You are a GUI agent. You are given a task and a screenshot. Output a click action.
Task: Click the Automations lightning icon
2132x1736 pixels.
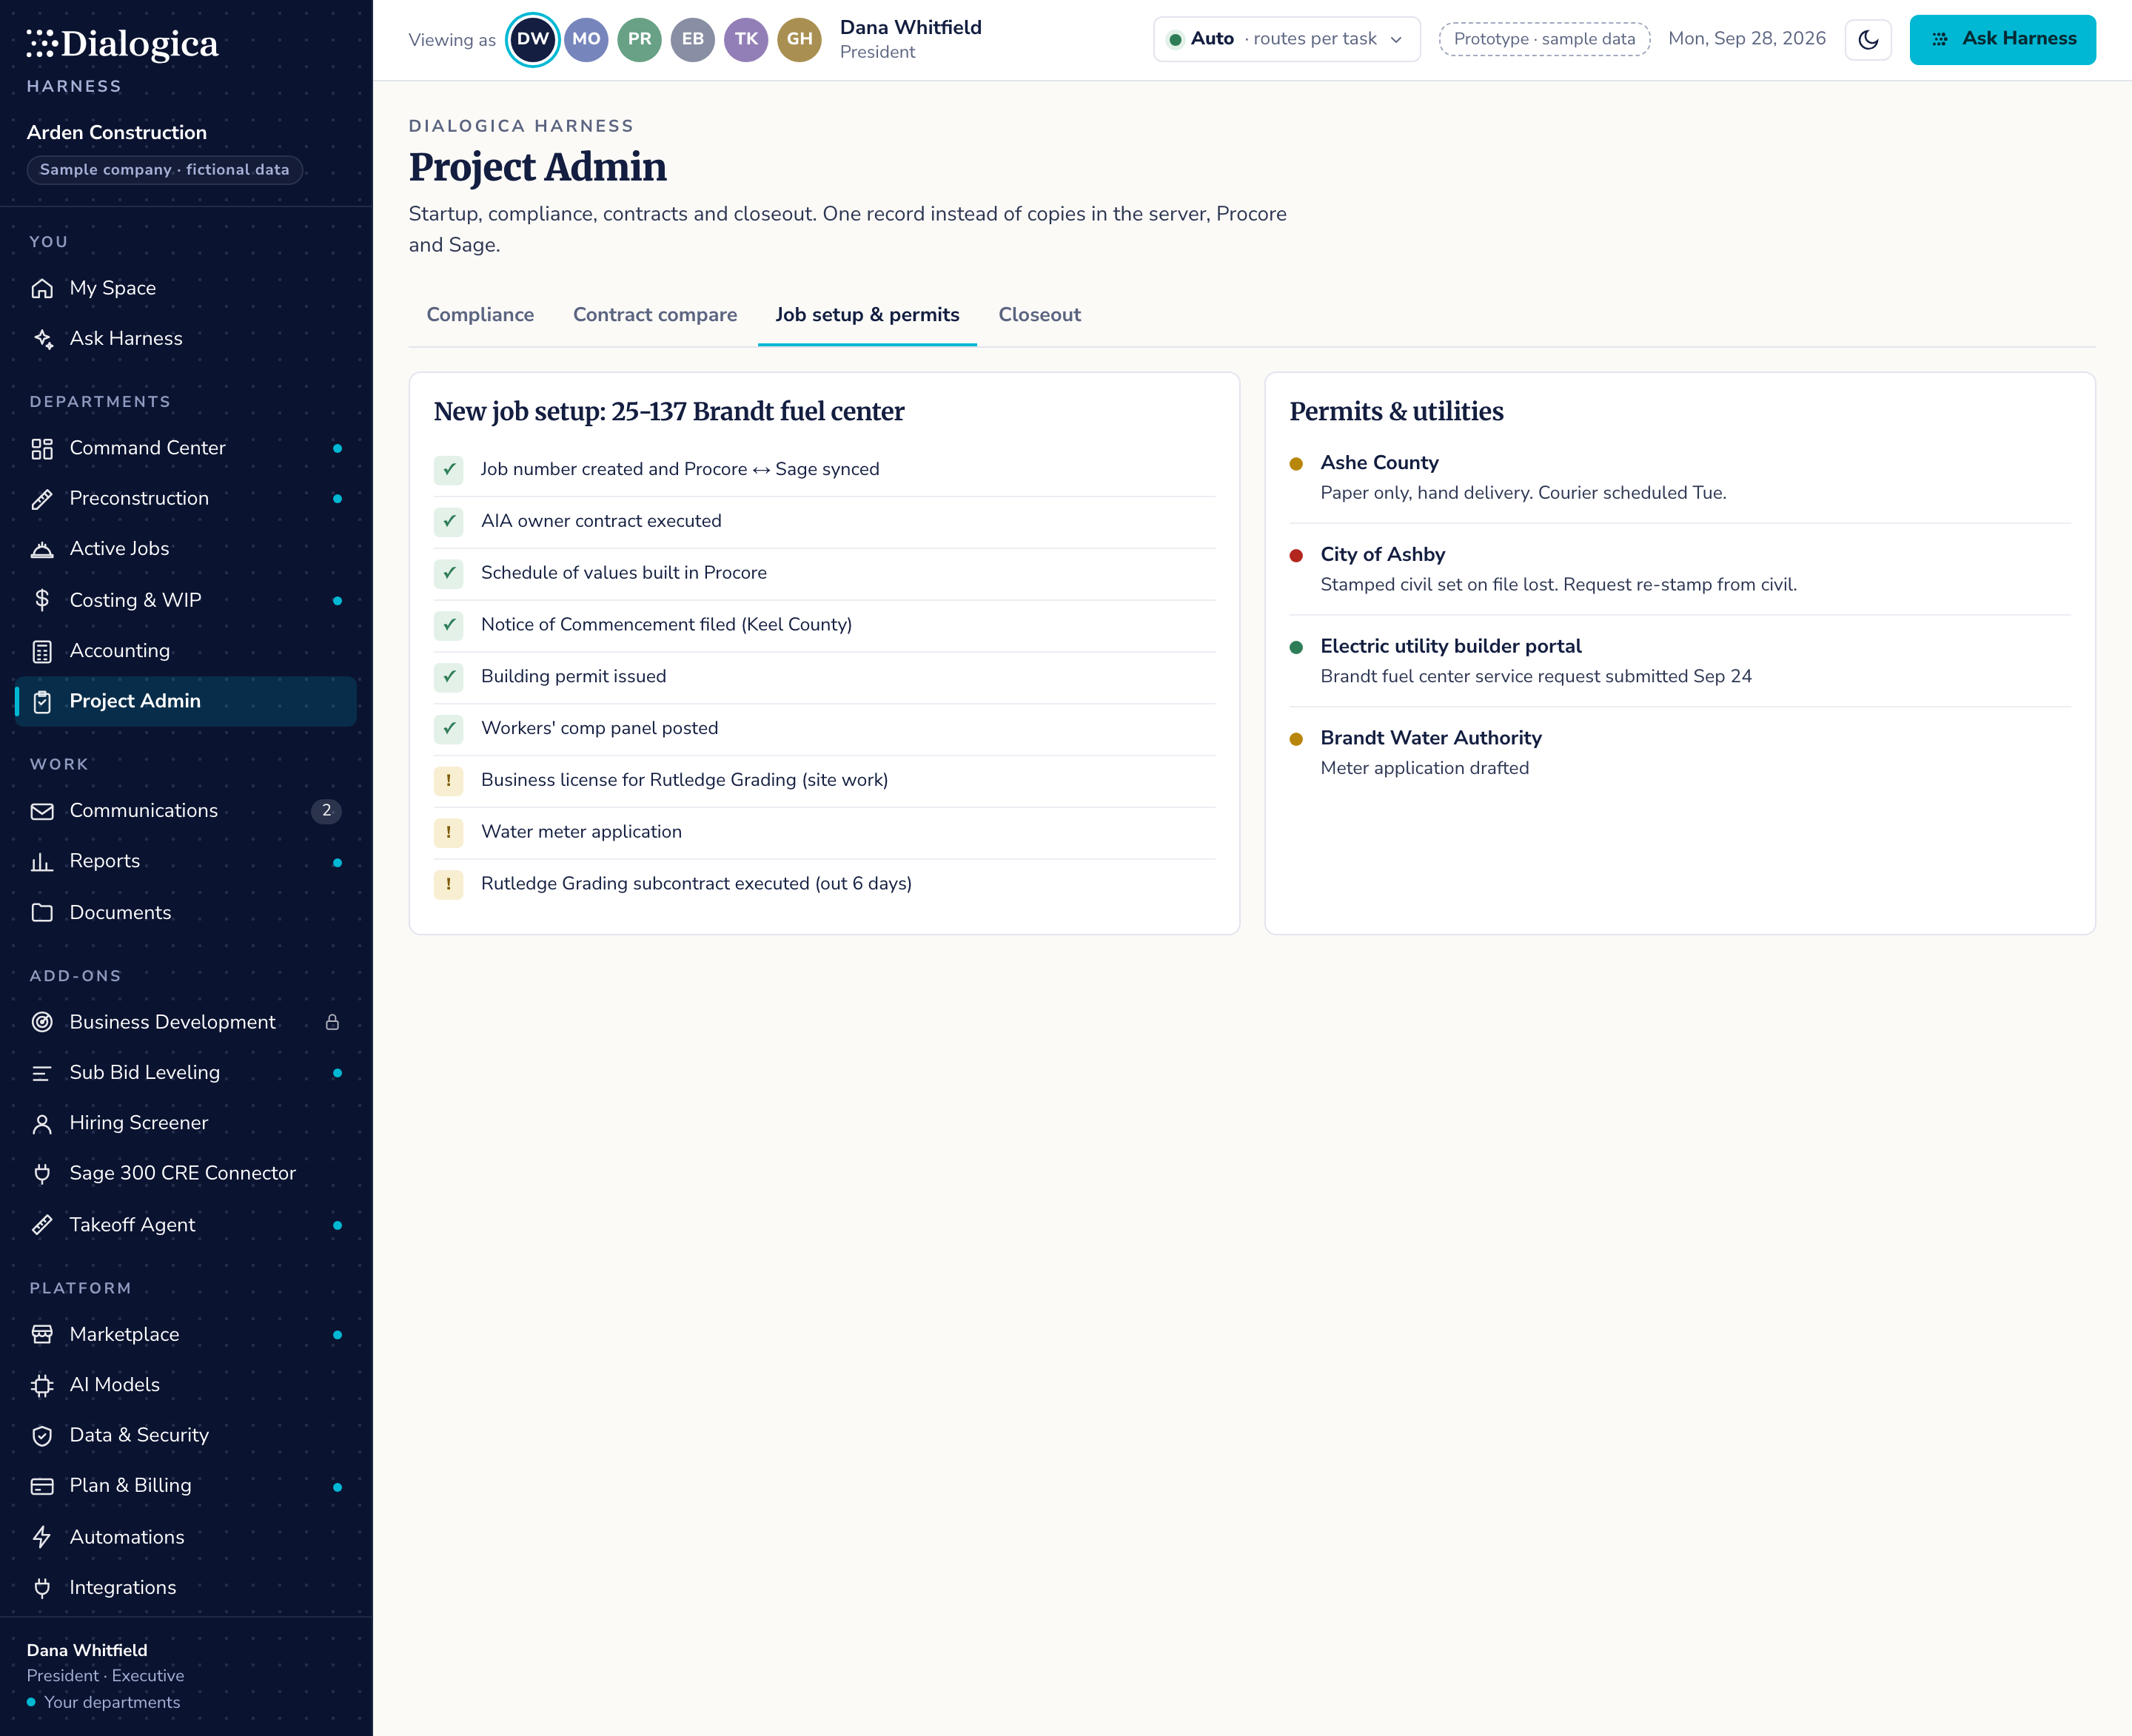42,1537
